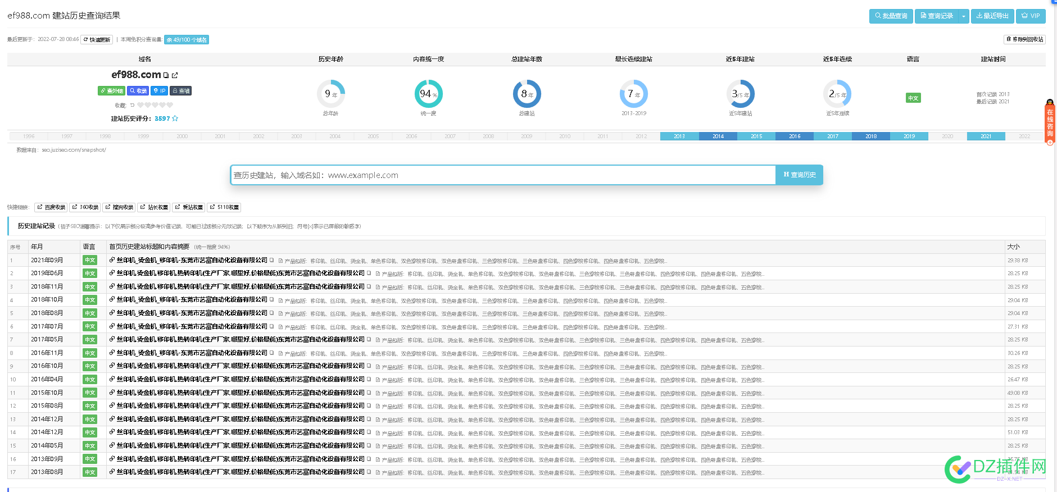Select the 2019 year on the timeline
1057x492 pixels.
[x=909, y=136]
